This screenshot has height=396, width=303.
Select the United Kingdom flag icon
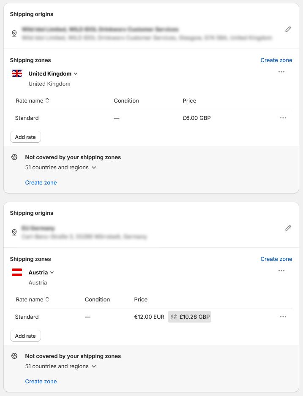coord(16,73)
